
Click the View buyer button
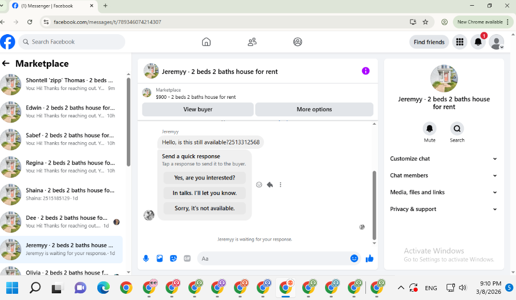[x=198, y=109]
